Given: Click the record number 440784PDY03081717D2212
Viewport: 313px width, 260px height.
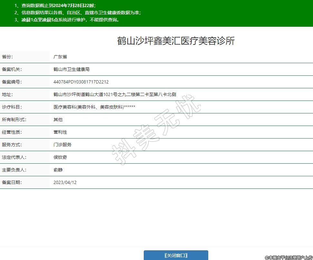Looking at the screenshot, I should [81, 82].
